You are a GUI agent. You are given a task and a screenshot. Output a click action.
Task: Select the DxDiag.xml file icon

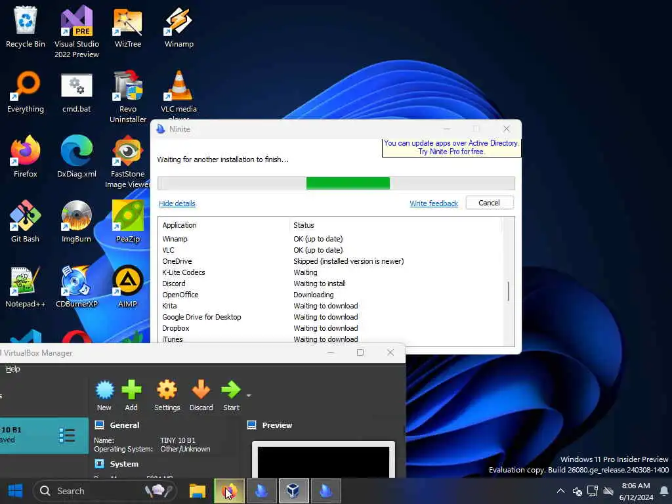pyautogui.click(x=76, y=157)
